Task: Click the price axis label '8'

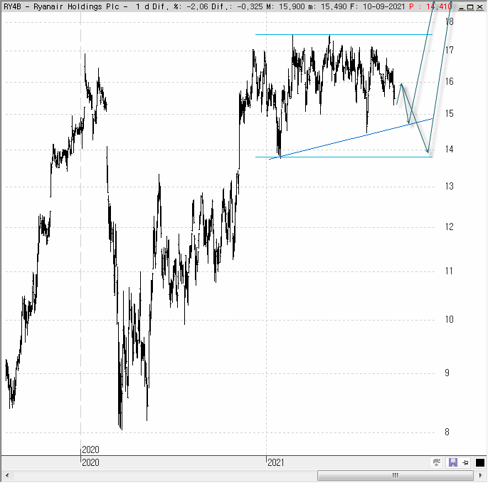Action: tap(447, 432)
